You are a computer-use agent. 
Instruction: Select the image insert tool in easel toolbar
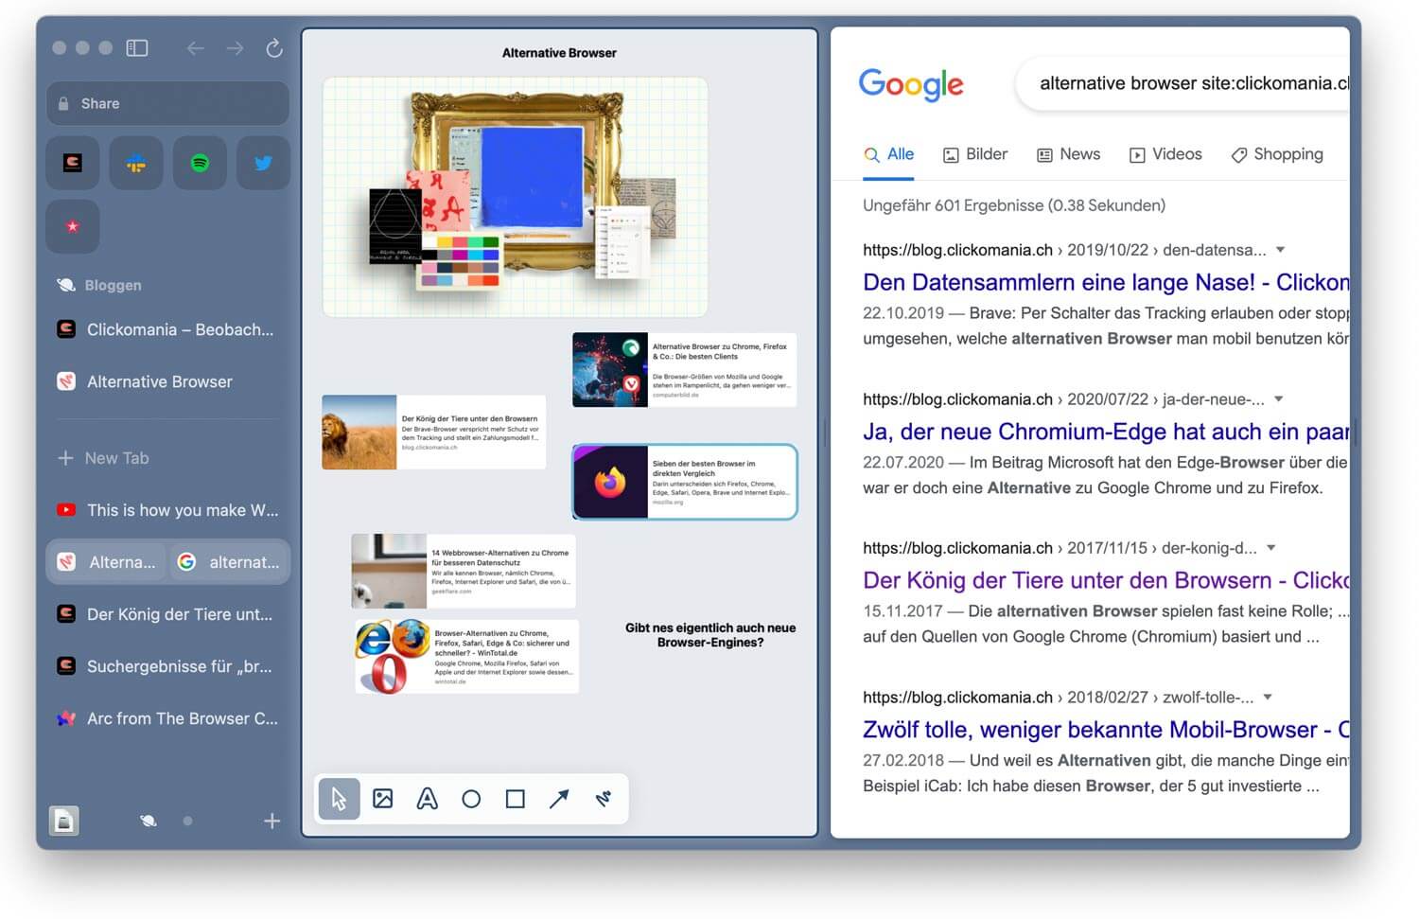coord(383,799)
